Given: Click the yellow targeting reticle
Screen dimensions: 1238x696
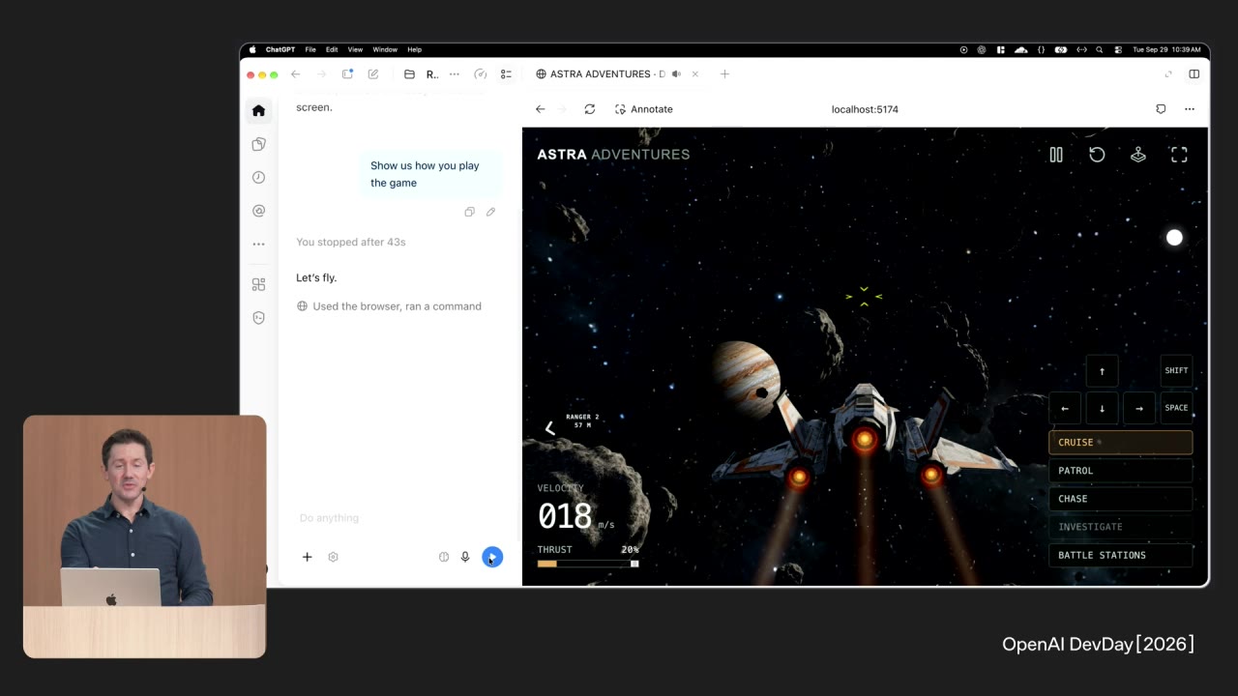Looking at the screenshot, I should (864, 297).
